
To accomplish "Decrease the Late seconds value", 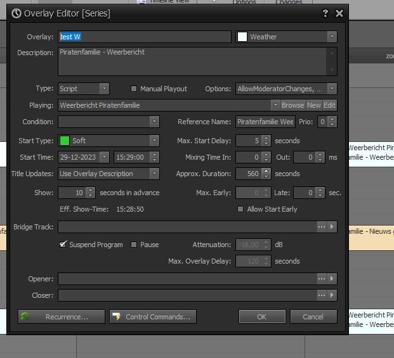I will pyautogui.click(x=320, y=195).
